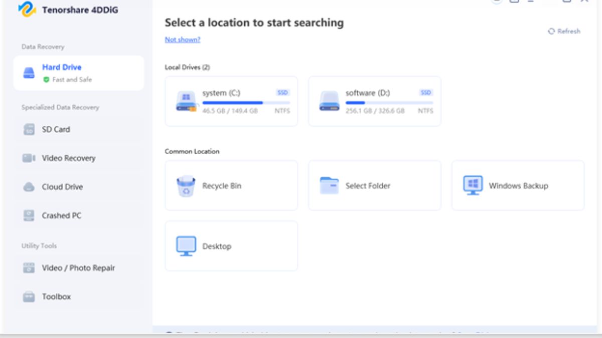
Task: Click the Crashed PC icon
Action: point(29,216)
